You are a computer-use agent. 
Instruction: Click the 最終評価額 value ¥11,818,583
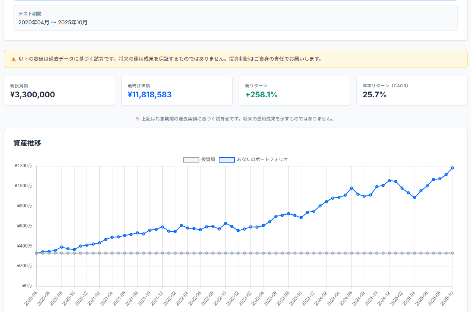pyautogui.click(x=150, y=95)
